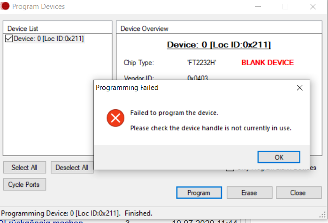This screenshot has height=223, width=328.
Task: Click the Program button
Action: [x=199, y=193]
